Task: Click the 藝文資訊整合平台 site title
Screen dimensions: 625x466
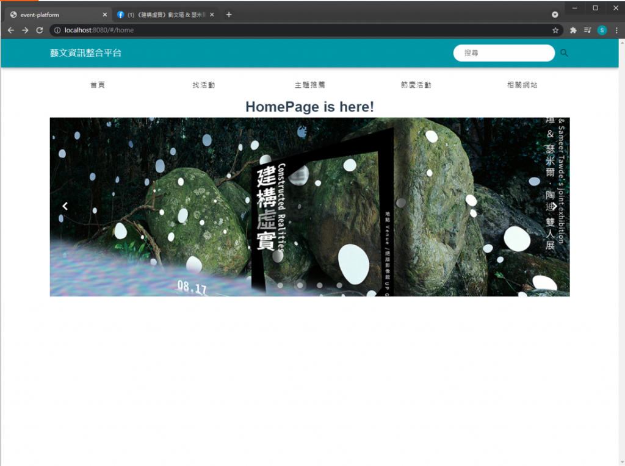Action: coord(85,53)
